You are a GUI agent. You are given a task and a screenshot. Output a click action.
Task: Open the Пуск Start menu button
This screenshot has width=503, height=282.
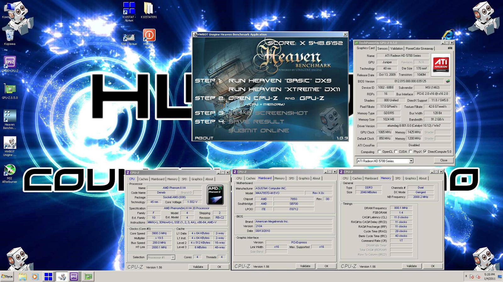[7, 276]
